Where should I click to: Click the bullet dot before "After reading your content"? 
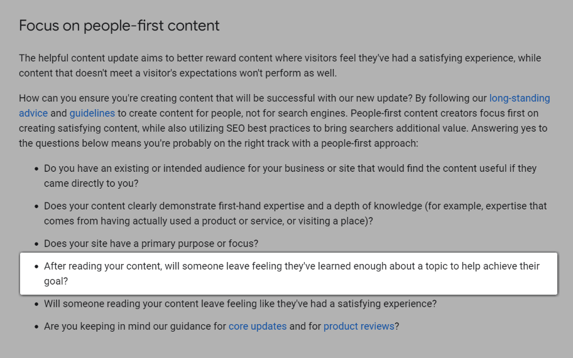(35, 266)
